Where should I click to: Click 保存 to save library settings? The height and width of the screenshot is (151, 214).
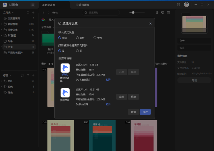pyautogui.click(x=145, y=112)
